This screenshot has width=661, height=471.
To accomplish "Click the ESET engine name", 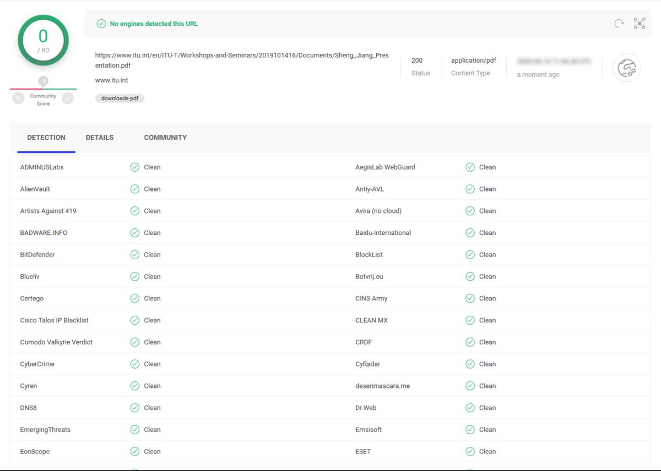I will click(363, 452).
